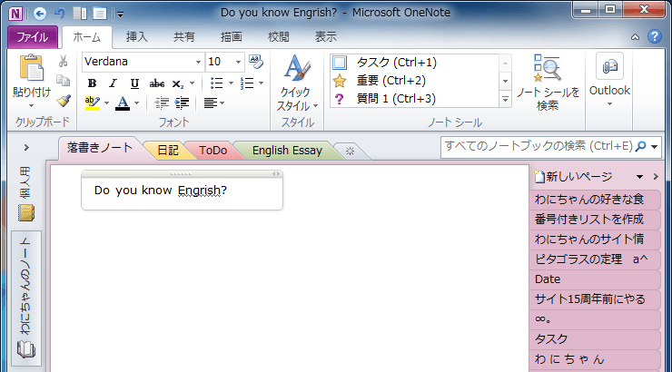The width and height of the screenshot is (672, 372).
Task: Open the Quick Access Toolbar customize arrow
Action: [x=121, y=15]
